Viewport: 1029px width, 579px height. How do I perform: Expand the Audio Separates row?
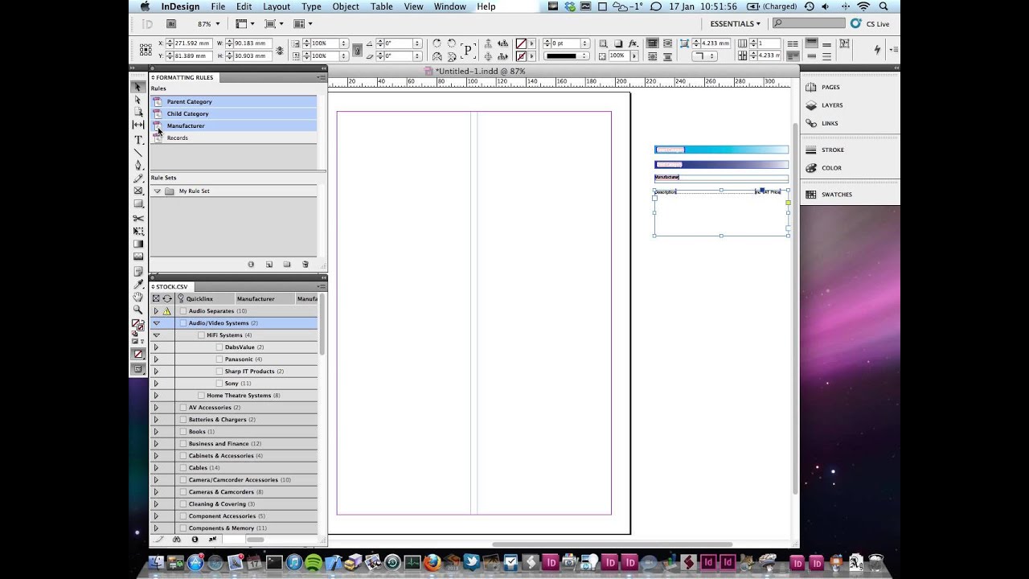pos(156,311)
